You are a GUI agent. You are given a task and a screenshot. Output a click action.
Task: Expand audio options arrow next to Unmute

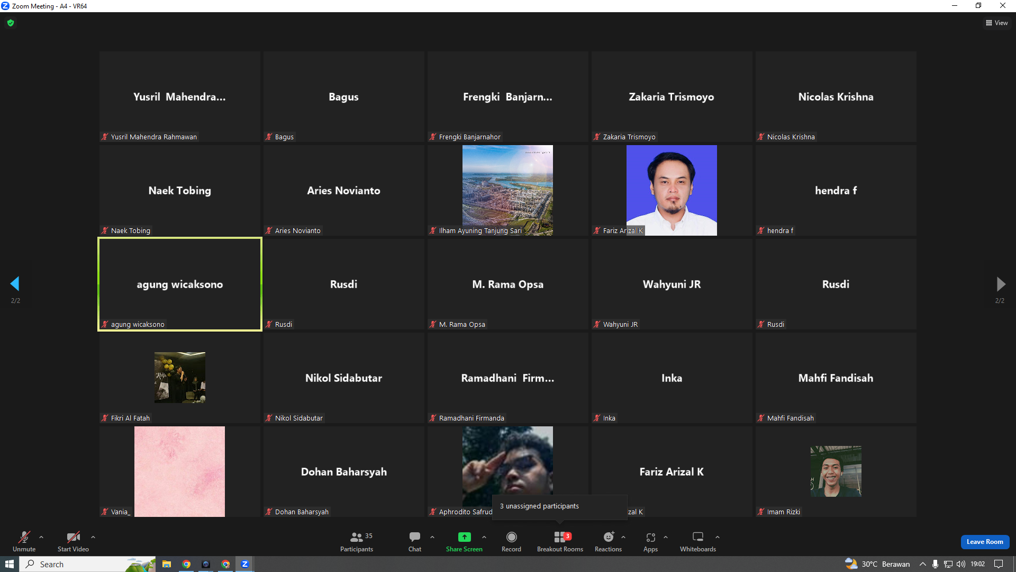[x=41, y=537]
